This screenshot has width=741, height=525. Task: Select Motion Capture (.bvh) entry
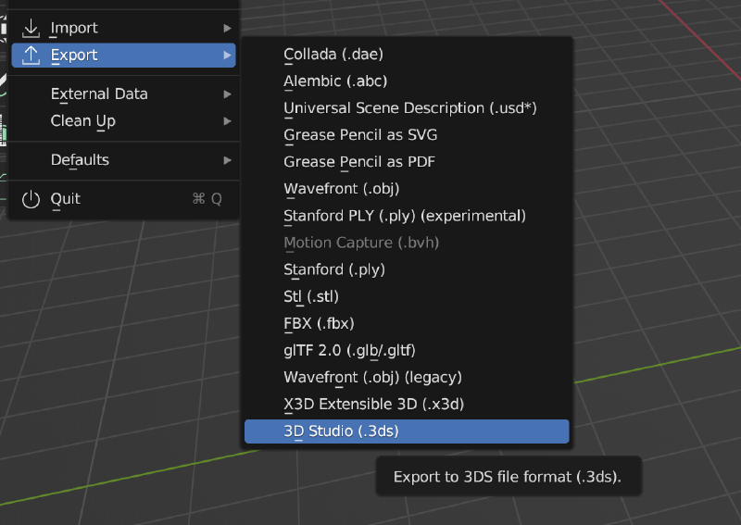point(407,243)
